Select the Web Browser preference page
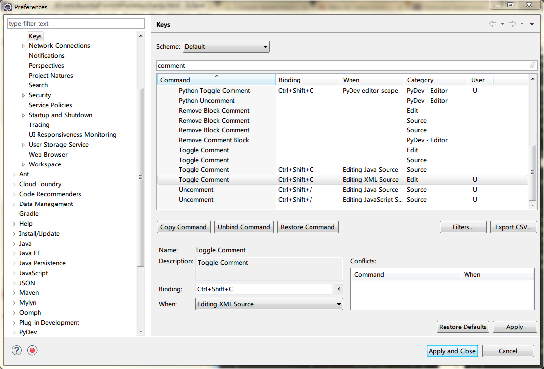The height and width of the screenshot is (369, 544). tap(48, 155)
